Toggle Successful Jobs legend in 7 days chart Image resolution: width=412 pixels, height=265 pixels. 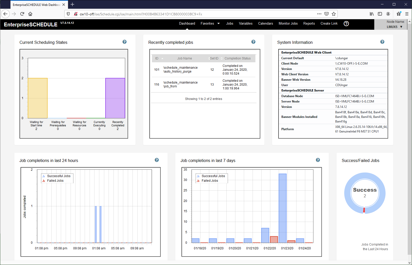[211, 176]
